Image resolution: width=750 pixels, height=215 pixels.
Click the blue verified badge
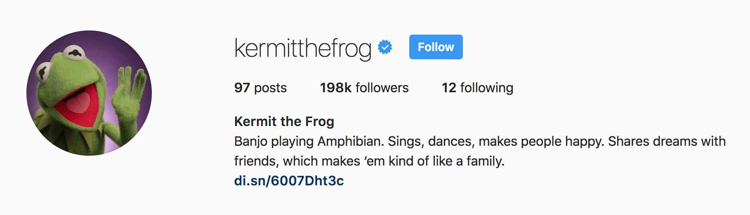click(385, 47)
